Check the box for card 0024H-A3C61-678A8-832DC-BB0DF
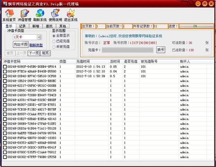 [x=5, y=100]
